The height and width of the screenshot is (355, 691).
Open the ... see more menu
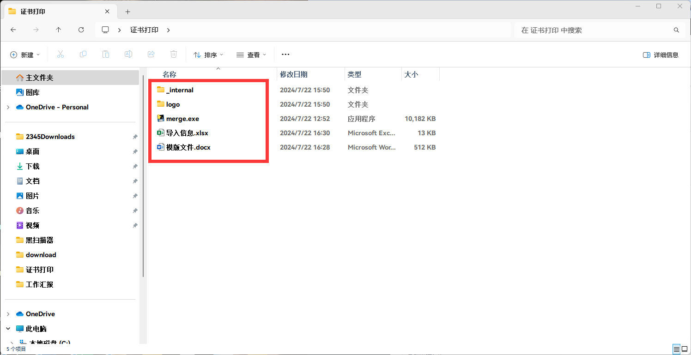click(x=285, y=54)
